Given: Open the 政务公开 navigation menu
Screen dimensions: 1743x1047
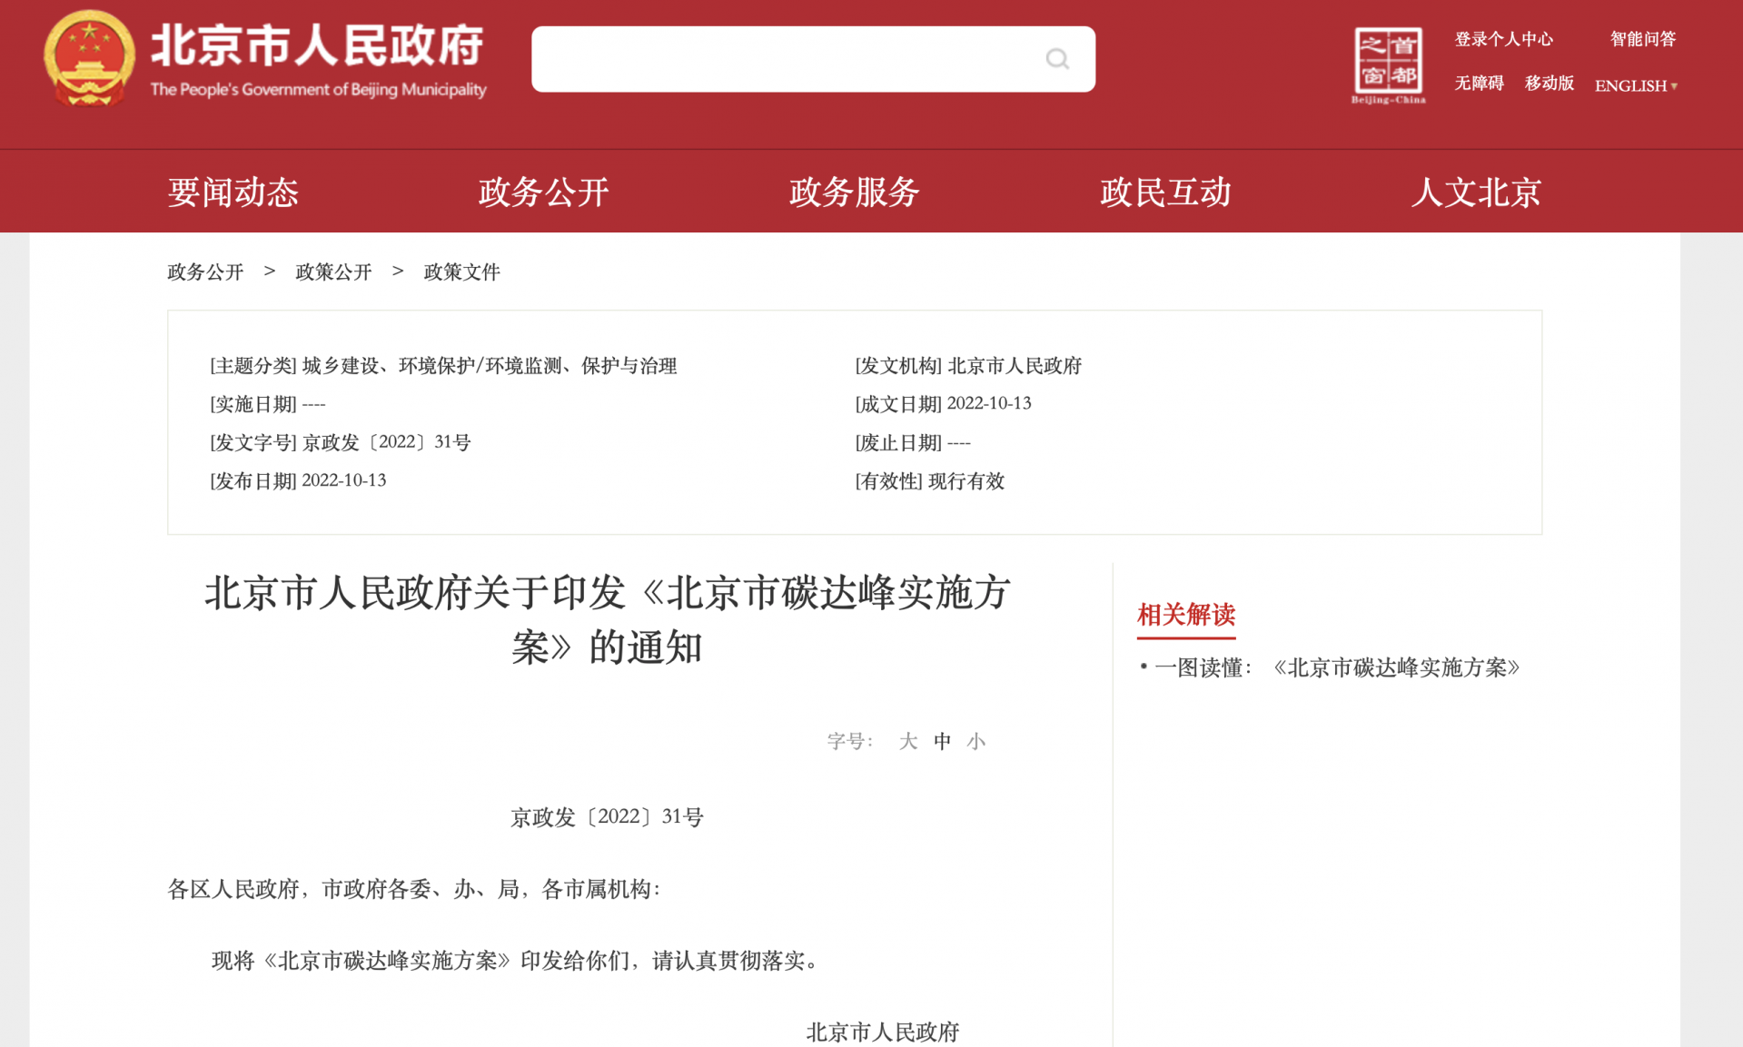Looking at the screenshot, I should pos(543,192).
